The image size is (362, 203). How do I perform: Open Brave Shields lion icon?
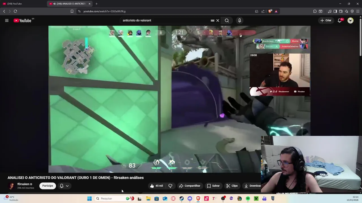[x=270, y=11]
